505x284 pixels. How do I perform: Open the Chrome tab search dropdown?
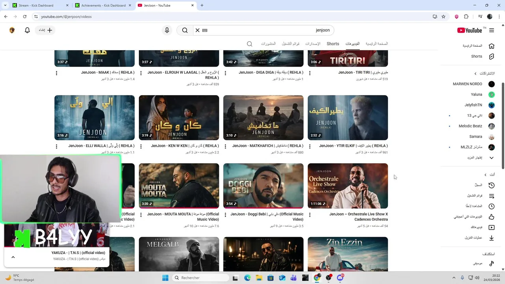pos(5,6)
